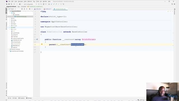The height and width of the screenshot is (101, 179).
Task: Open IDE settings gear at top right
Action: [x=175, y=4]
